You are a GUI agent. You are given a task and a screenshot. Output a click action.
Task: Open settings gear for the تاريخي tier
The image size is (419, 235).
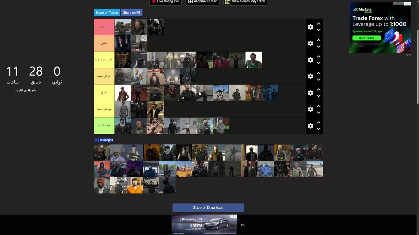click(310, 27)
